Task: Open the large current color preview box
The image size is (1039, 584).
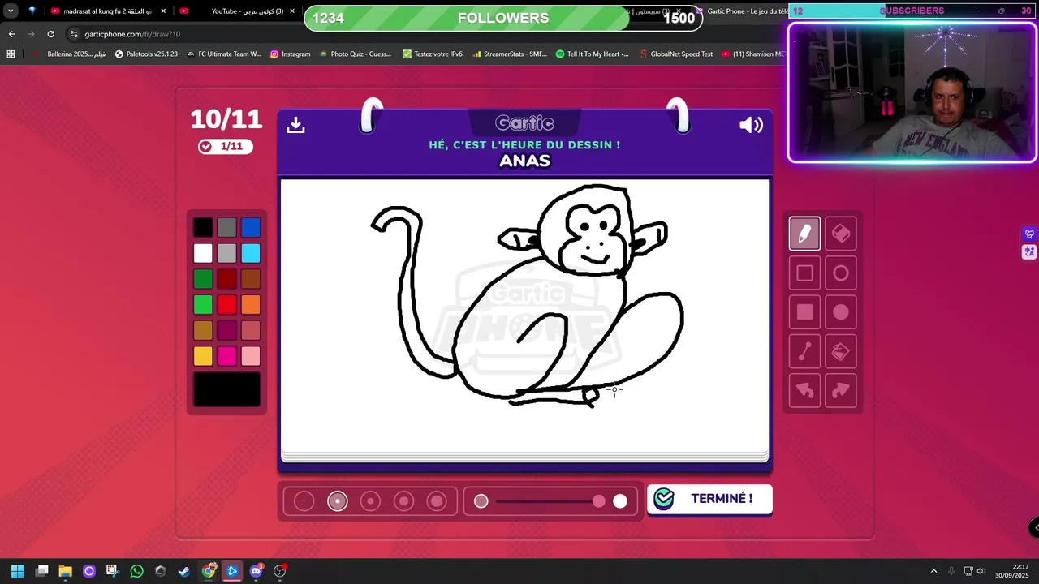Action: pyautogui.click(x=227, y=389)
